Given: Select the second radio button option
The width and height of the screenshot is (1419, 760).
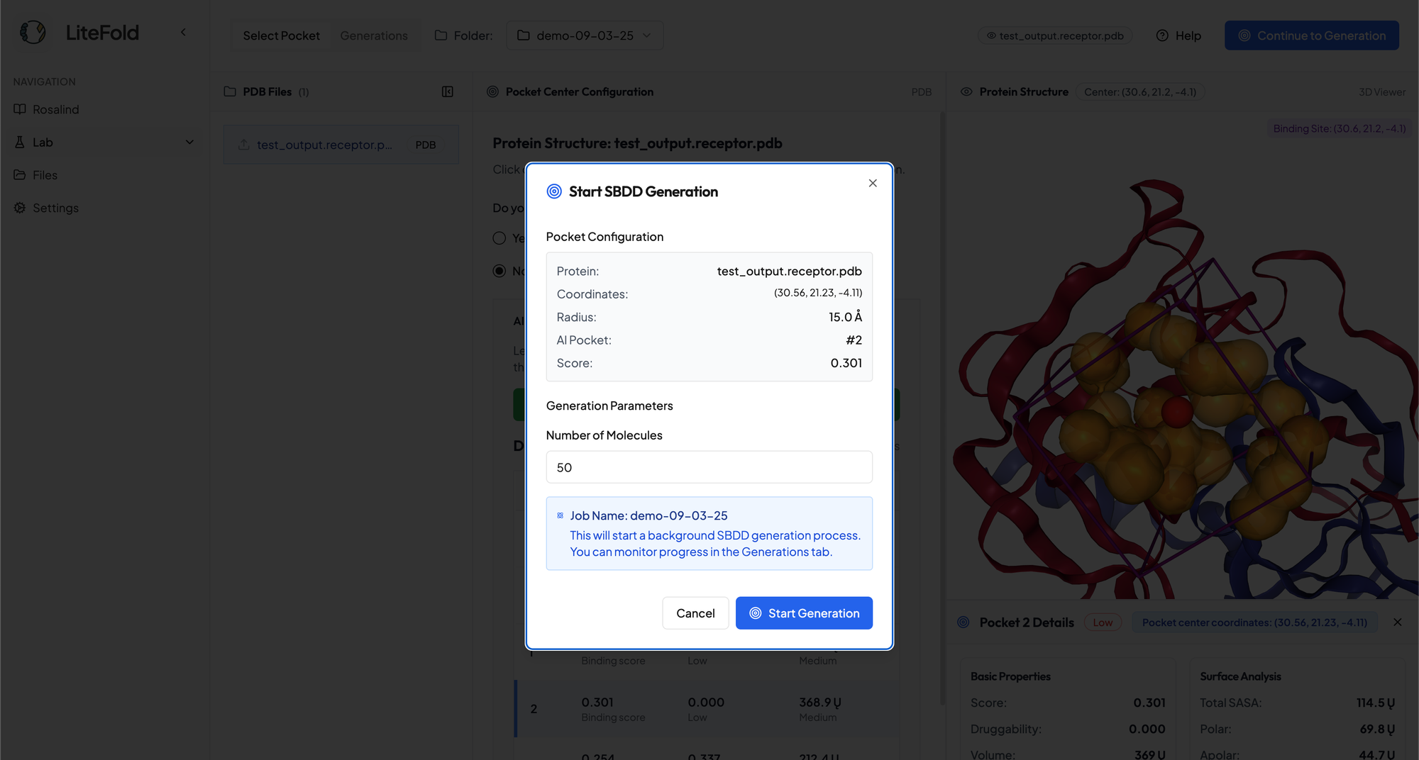Looking at the screenshot, I should [499, 271].
